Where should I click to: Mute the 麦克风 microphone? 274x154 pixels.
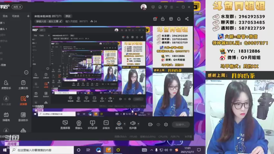point(119,125)
